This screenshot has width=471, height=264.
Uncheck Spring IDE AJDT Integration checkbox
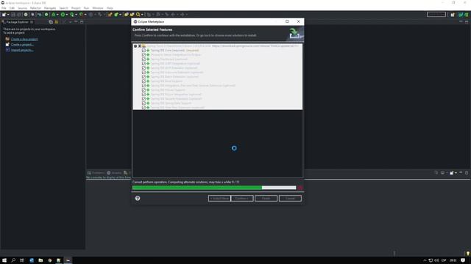pos(144,64)
